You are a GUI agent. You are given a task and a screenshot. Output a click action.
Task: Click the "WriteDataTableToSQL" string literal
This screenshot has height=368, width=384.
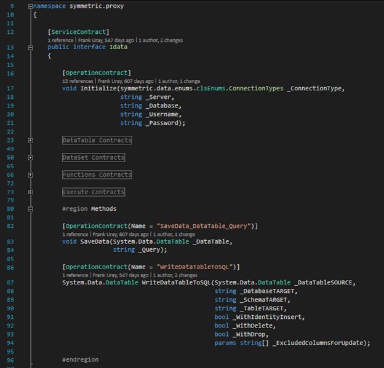pyautogui.click(x=194, y=267)
